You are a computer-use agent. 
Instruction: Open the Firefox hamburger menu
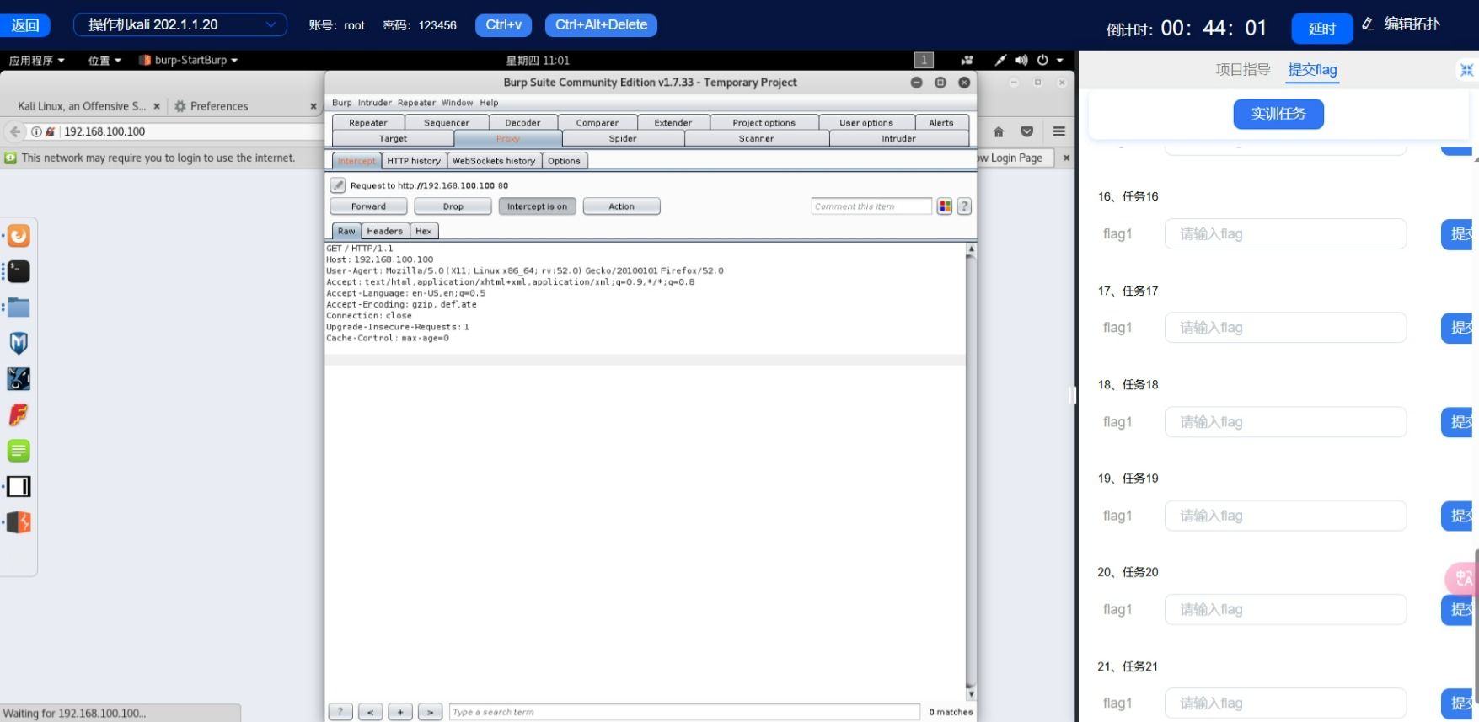1059,131
